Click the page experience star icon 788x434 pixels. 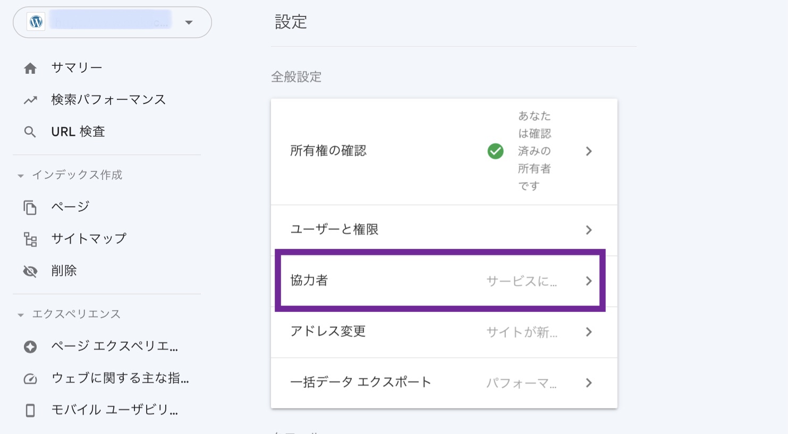coord(30,347)
